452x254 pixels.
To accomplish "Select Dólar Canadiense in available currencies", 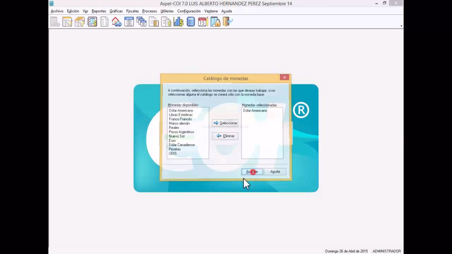I will [x=182, y=145].
